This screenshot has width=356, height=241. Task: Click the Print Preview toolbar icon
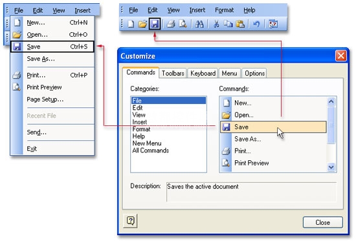tap(183, 24)
